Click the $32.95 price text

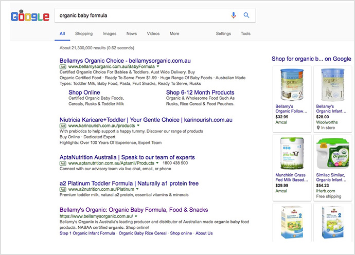point(281,117)
